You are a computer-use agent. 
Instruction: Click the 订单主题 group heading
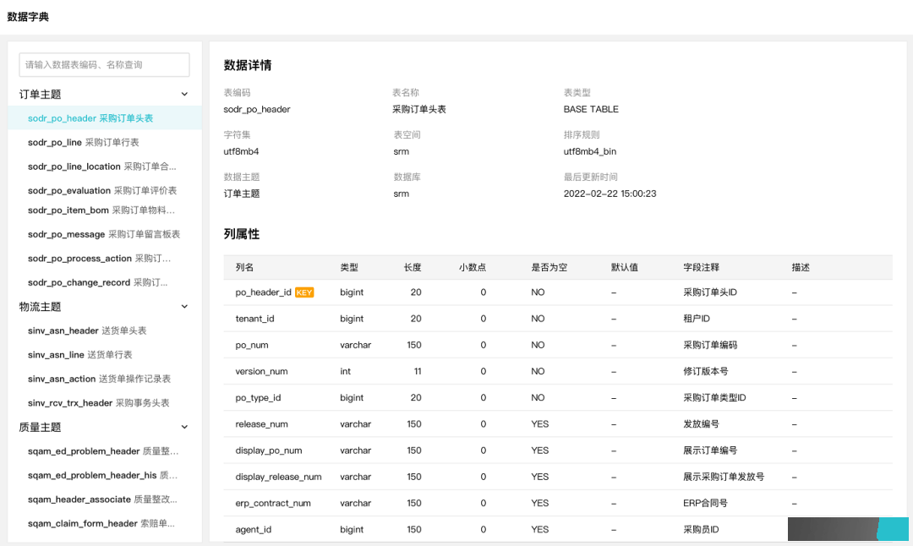[x=41, y=95]
